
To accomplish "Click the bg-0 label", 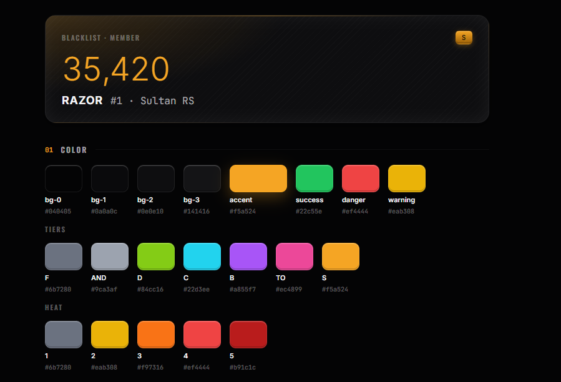I will [x=53, y=200].
